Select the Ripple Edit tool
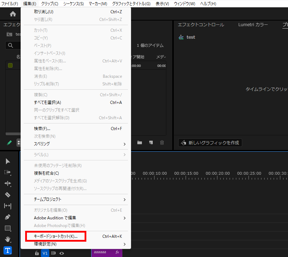 pyautogui.click(x=8, y=183)
